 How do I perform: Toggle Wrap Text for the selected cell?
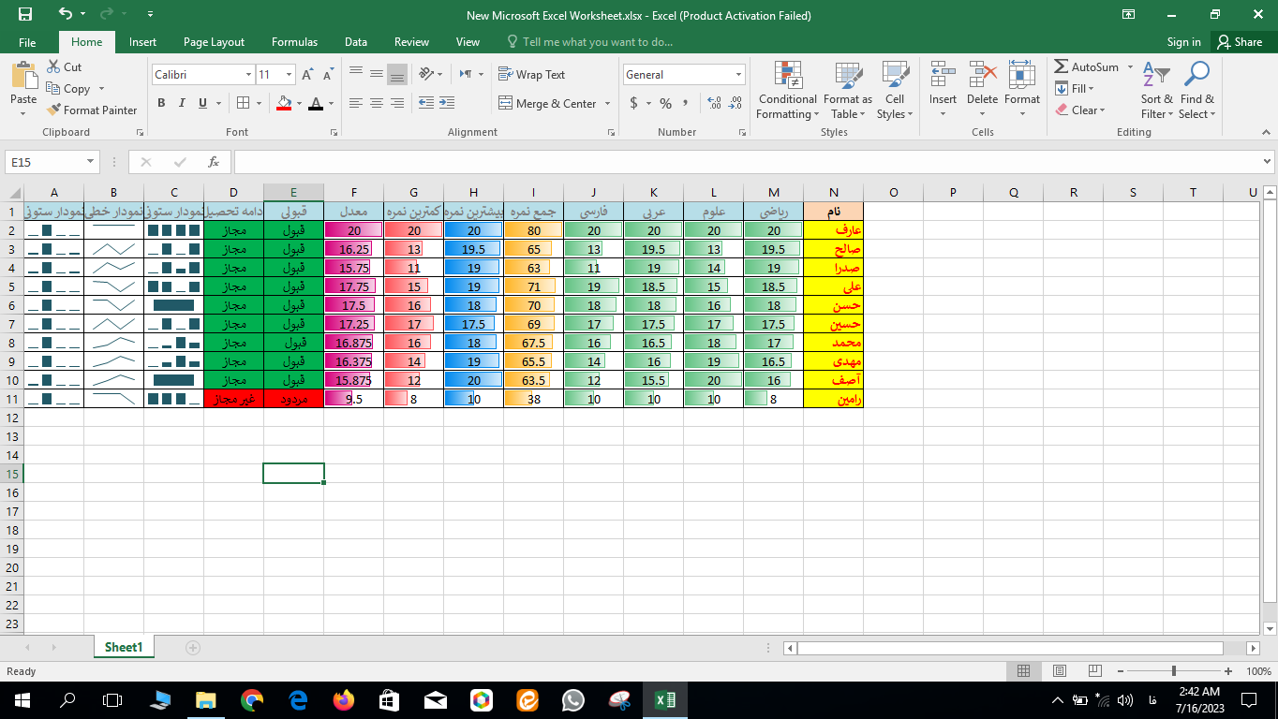(531, 75)
